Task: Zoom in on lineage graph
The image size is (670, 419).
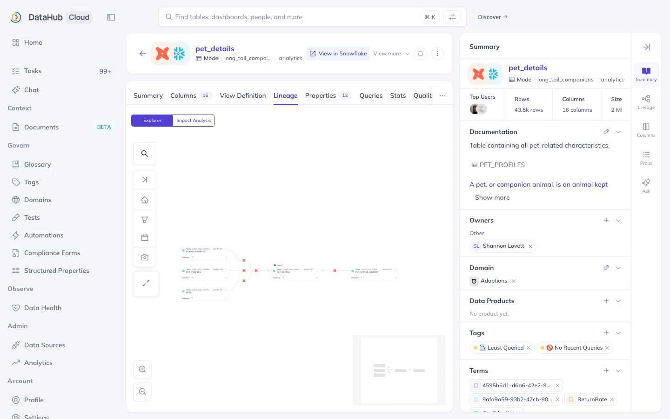Action: click(142, 369)
